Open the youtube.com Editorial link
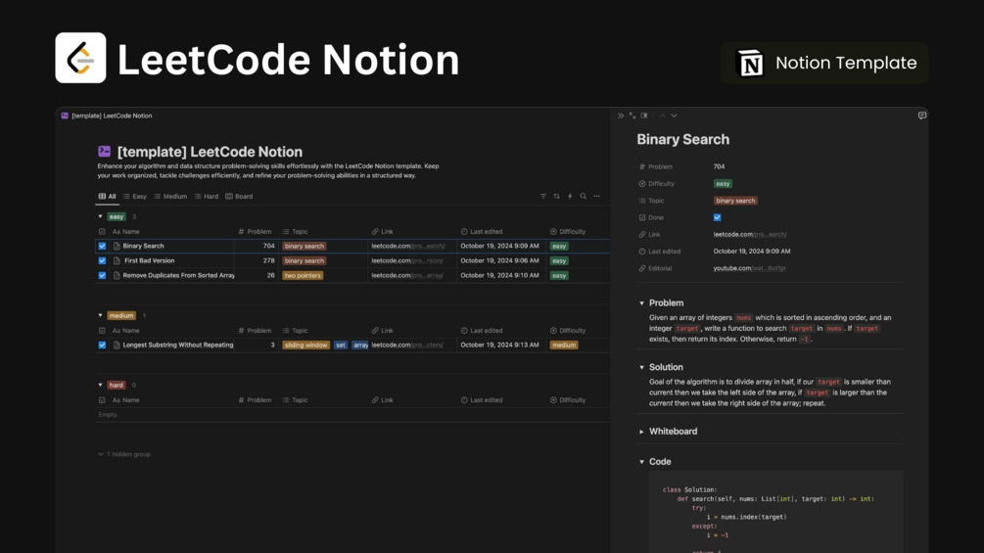This screenshot has height=553, width=984. point(749,268)
